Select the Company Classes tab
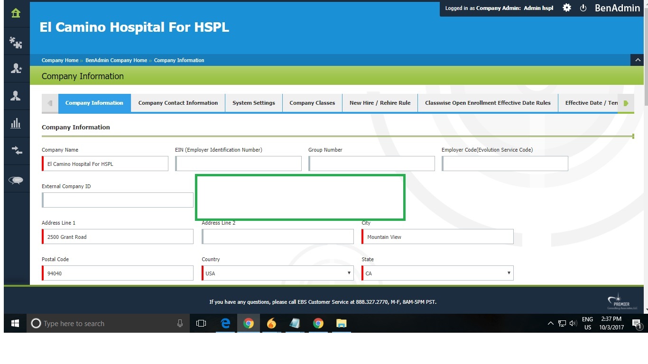 [312, 103]
